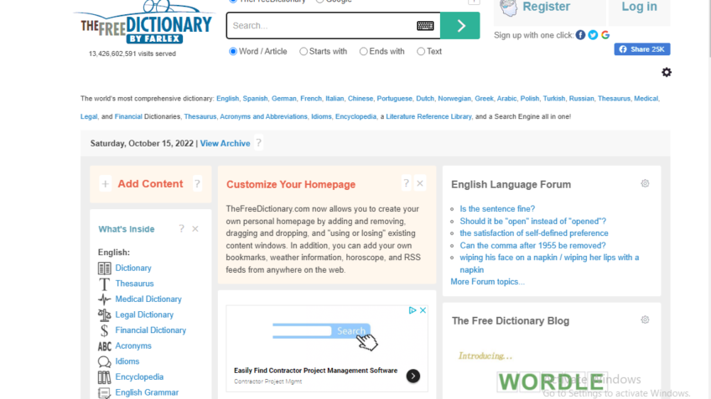Open help for What's Inside panel

pyautogui.click(x=181, y=228)
